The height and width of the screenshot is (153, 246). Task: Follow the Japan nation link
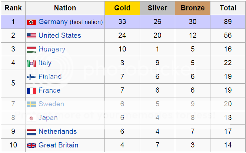tap(48, 118)
